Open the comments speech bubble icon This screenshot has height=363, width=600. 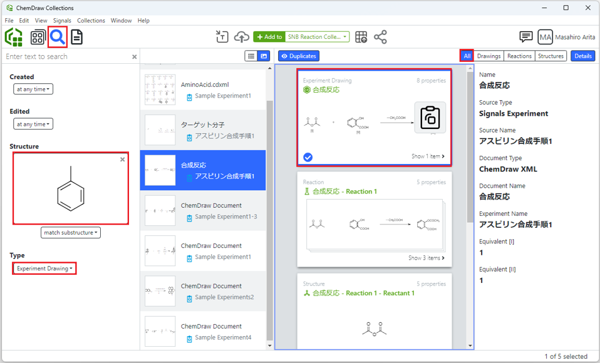click(x=526, y=37)
